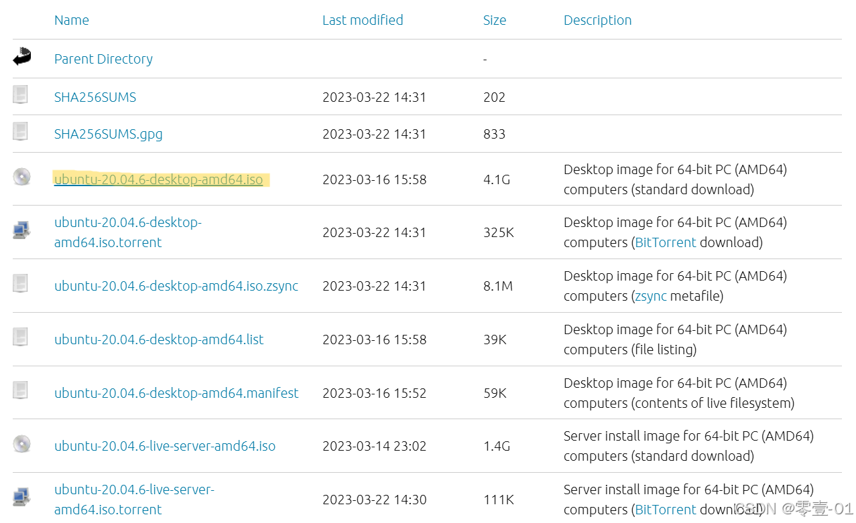
Task: Select the desktop-amd64.iso modified date 2023-03-16 15:58
Action: pos(374,179)
